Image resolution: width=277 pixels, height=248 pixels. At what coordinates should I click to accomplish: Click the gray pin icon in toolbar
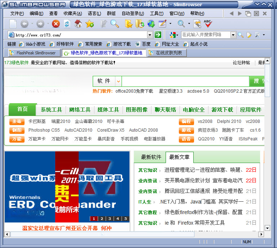[103, 24]
